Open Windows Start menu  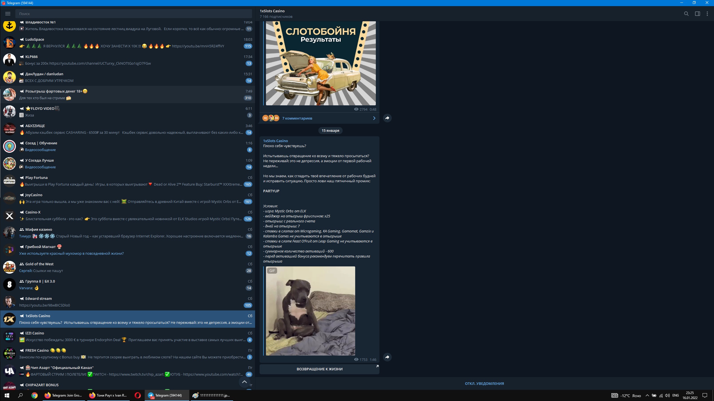[x=7, y=395]
